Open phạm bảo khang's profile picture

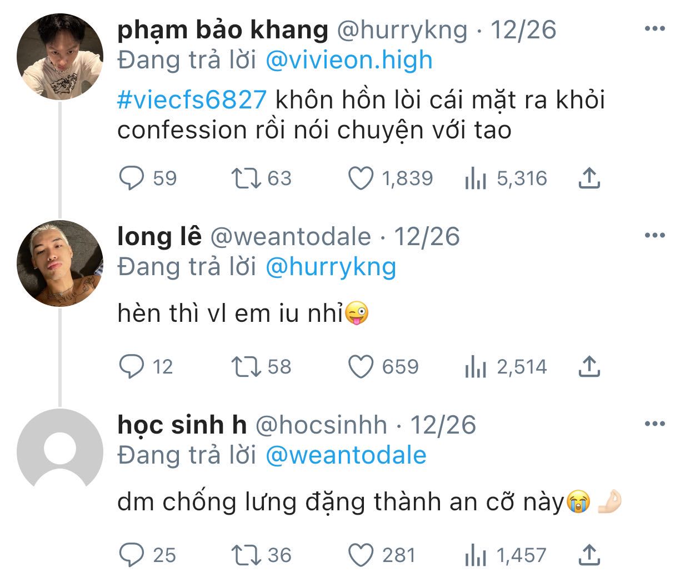click(60, 57)
